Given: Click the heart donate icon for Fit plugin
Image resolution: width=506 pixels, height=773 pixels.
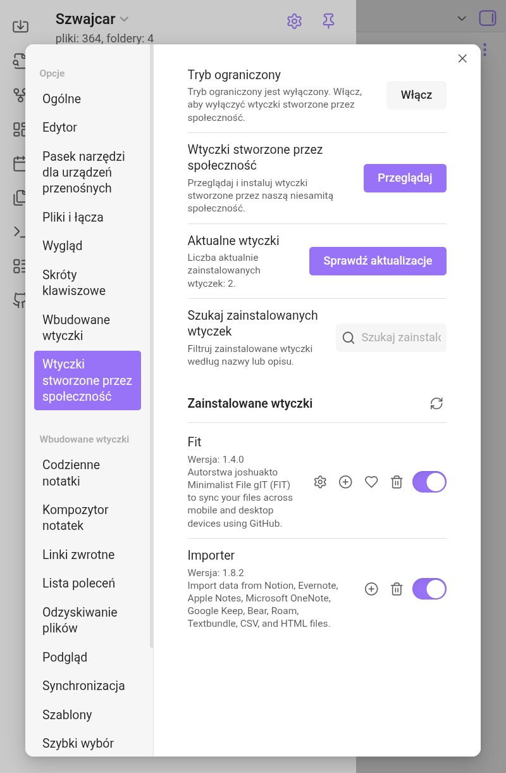Looking at the screenshot, I should [371, 482].
